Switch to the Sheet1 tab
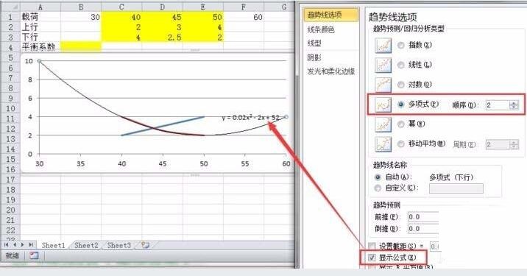This screenshot has height=276, width=527. click(x=53, y=245)
